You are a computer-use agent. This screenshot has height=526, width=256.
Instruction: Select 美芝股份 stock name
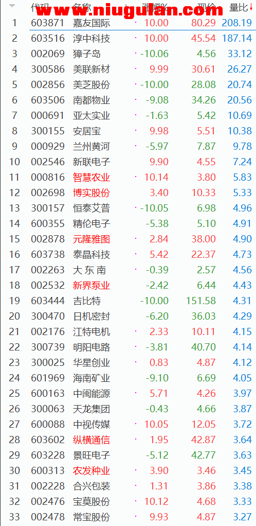92,85
